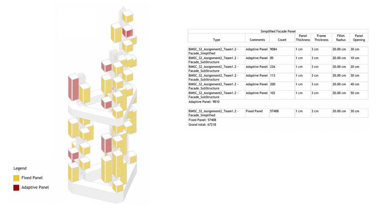Viewport: 376px width, 208px height.
Task: Select the count cell showing 9084
Action: point(274,49)
